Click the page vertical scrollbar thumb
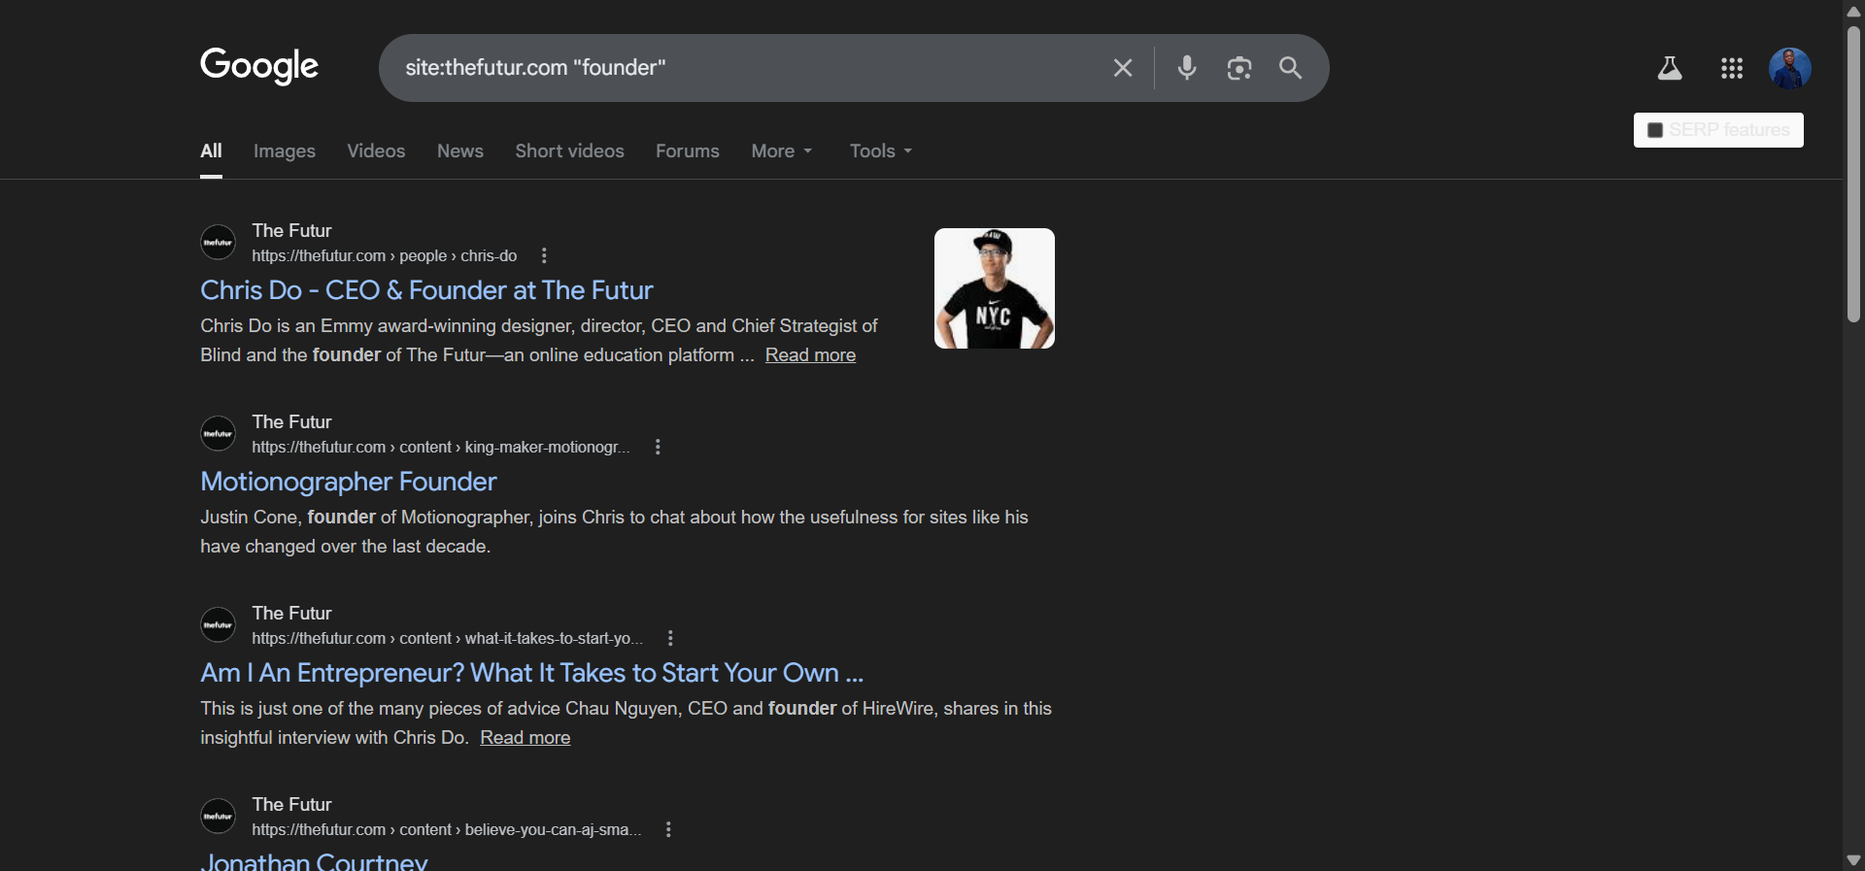Image resolution: width=1865 pixels, height=871 pixels. click(1853, 175)
